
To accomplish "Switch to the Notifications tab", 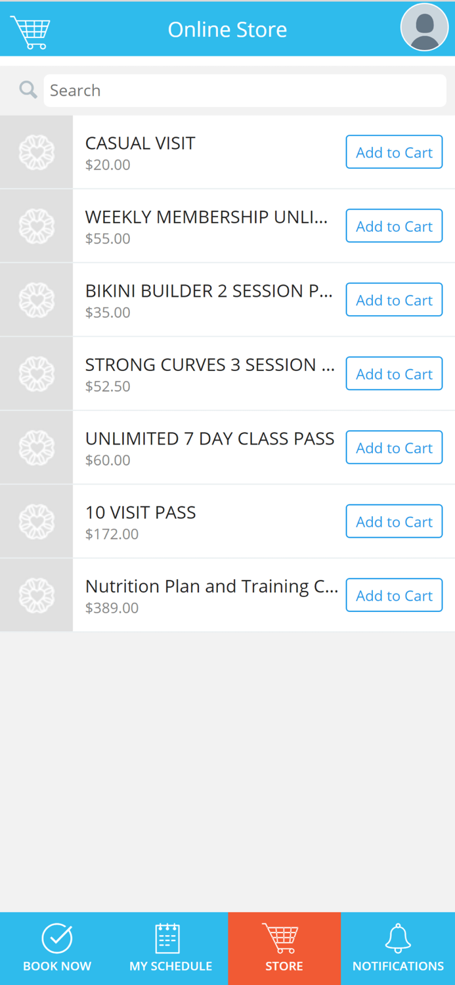I will point(398,948).
